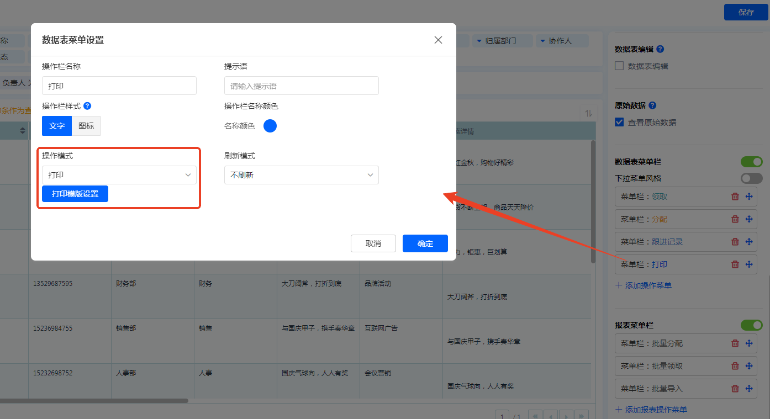
Task: Click help icon next to 操作栏样式
Action: click(x=87, y=106)
